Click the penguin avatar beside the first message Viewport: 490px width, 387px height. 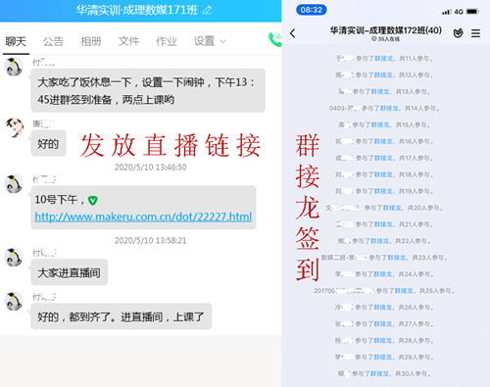(x=14, y=67)
